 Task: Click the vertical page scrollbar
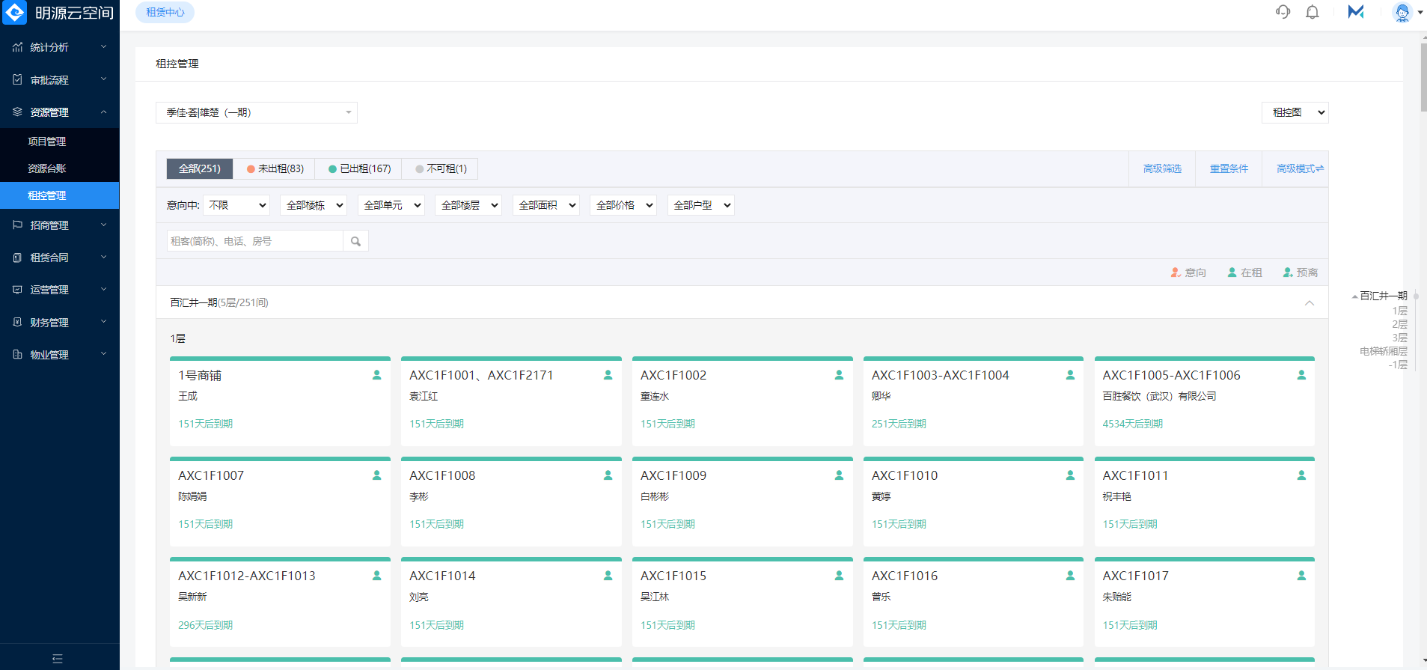click(x=1423, y=78)
